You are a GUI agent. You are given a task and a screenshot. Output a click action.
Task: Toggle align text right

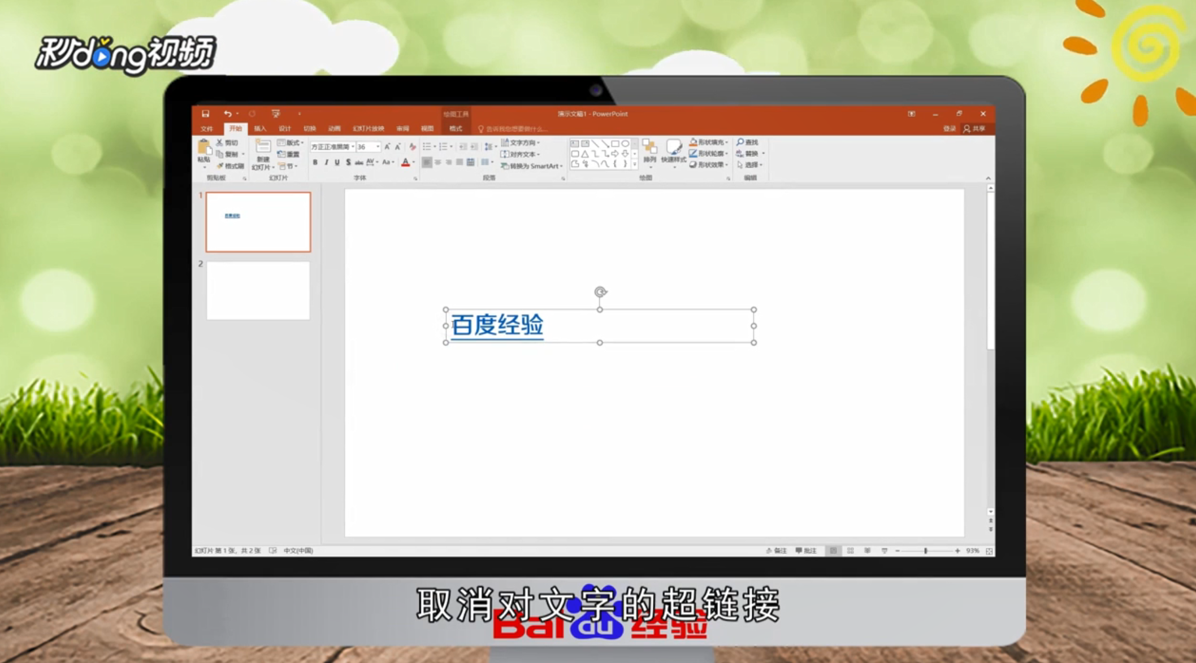coord(449,163)
